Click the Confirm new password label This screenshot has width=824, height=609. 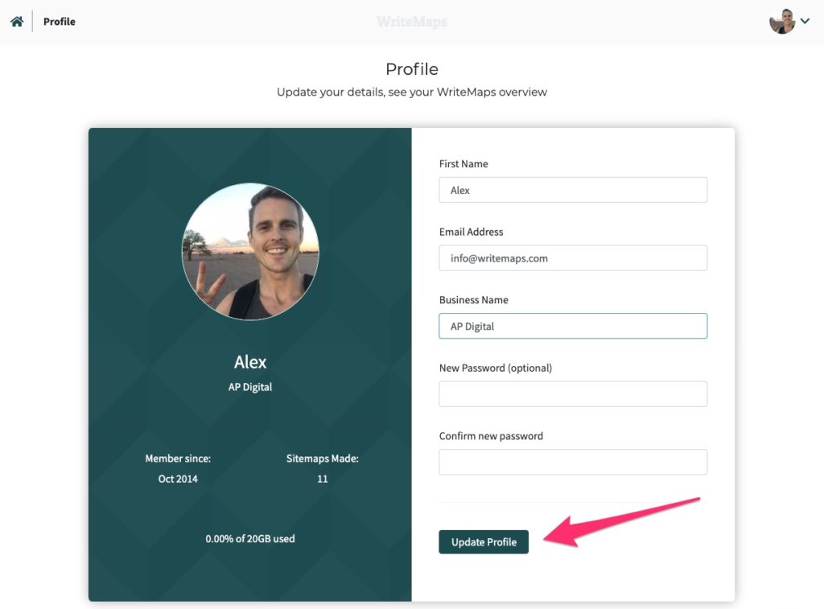(x=491, y=436)
